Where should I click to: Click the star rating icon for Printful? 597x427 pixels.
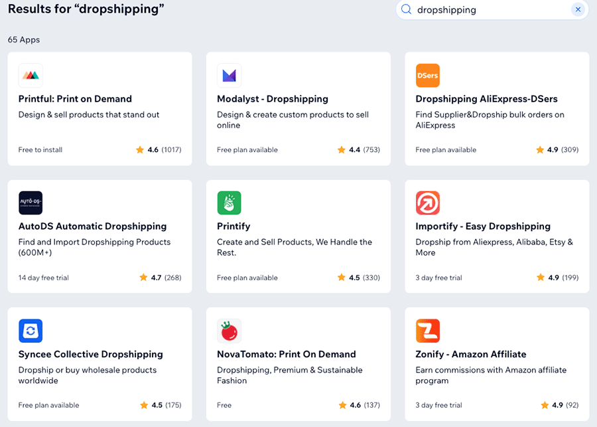tap(140, 150)
